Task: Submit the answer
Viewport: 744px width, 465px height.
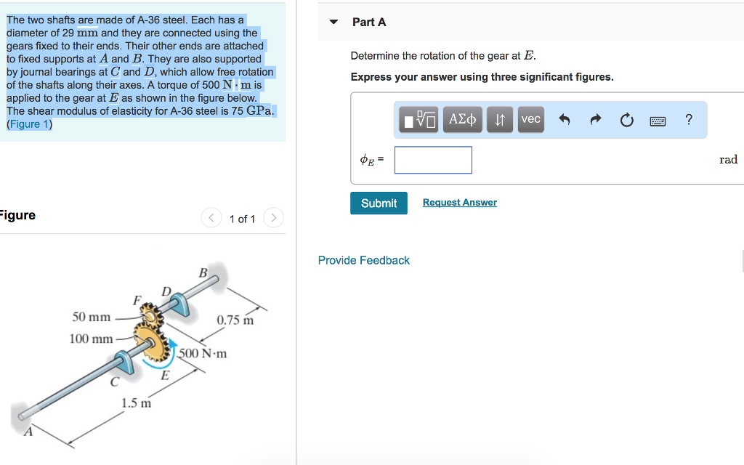Action: tap(379, 203)
